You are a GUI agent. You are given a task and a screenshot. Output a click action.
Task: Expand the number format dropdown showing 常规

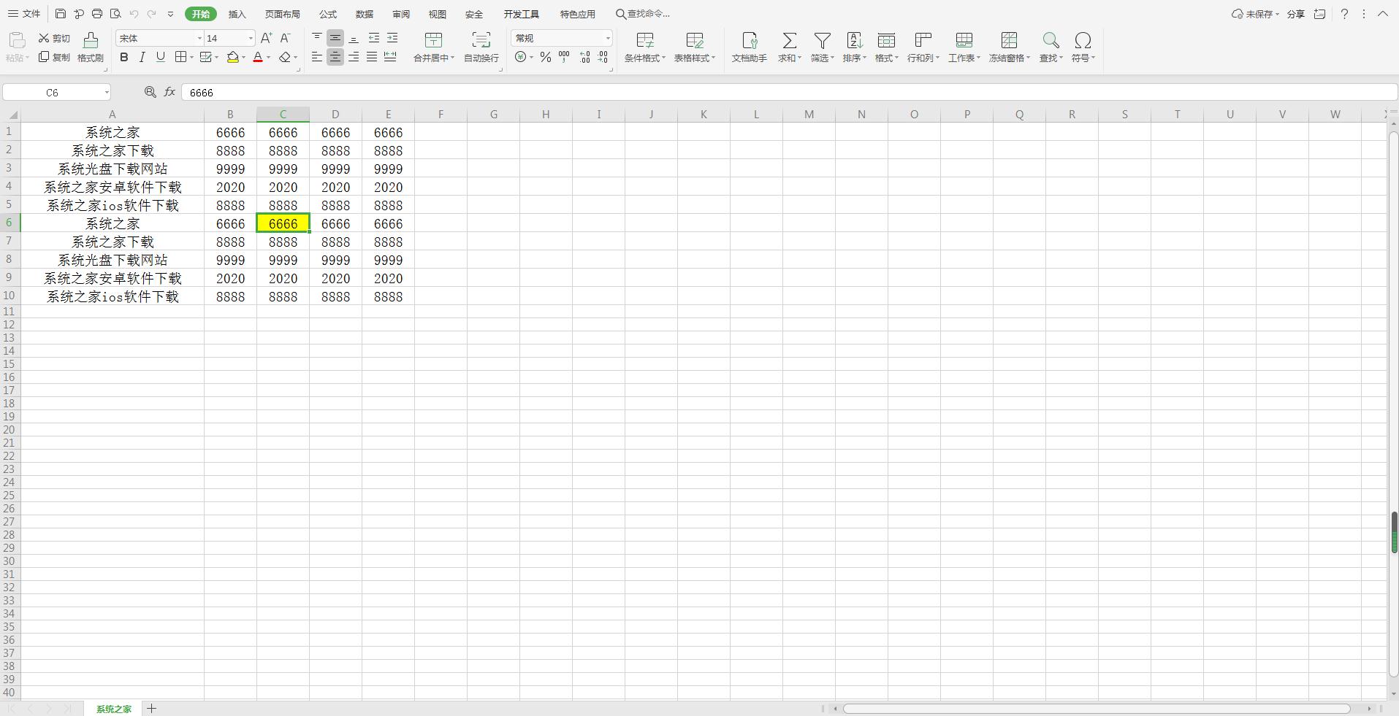[x=607, y=38]
